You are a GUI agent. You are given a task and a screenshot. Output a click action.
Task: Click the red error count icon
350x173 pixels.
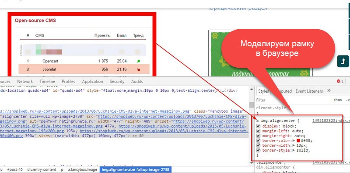(338, 81)
